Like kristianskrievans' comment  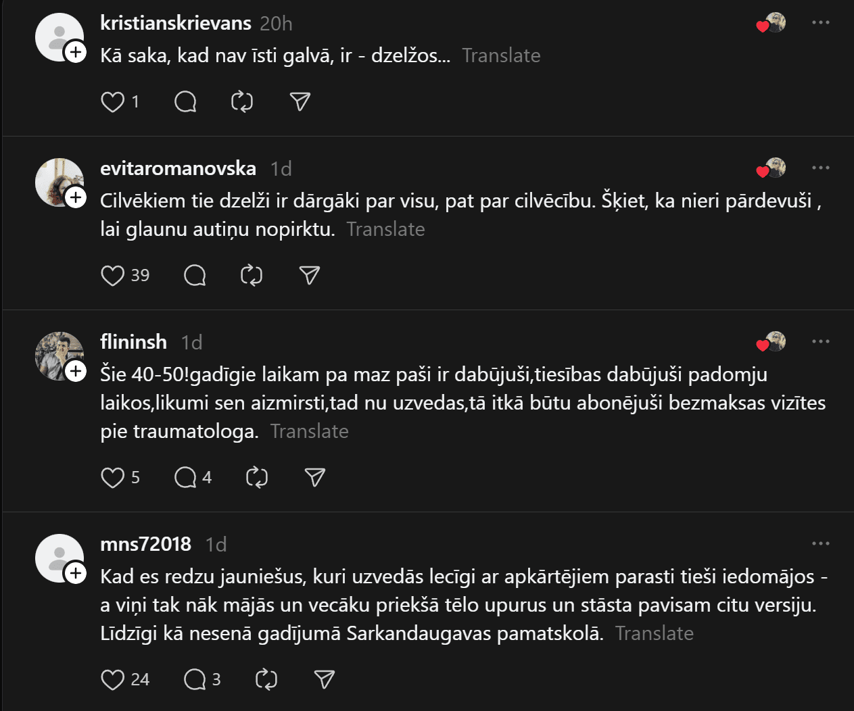point(112,102)
